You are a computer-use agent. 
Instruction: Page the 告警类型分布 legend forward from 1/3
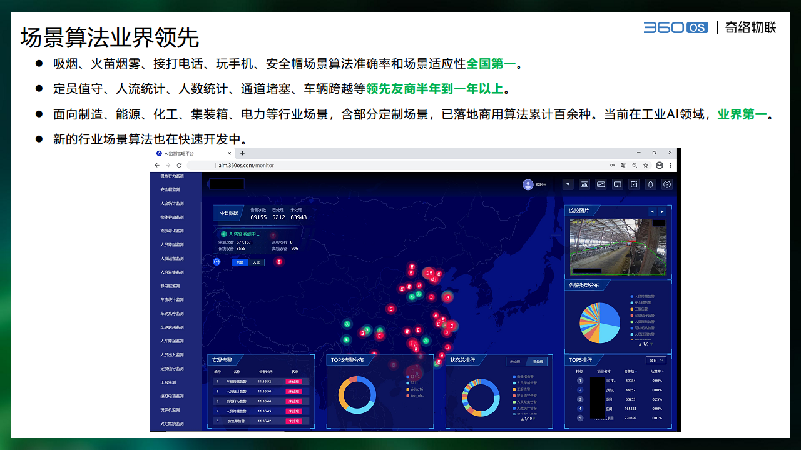click(x=651, y=344)
